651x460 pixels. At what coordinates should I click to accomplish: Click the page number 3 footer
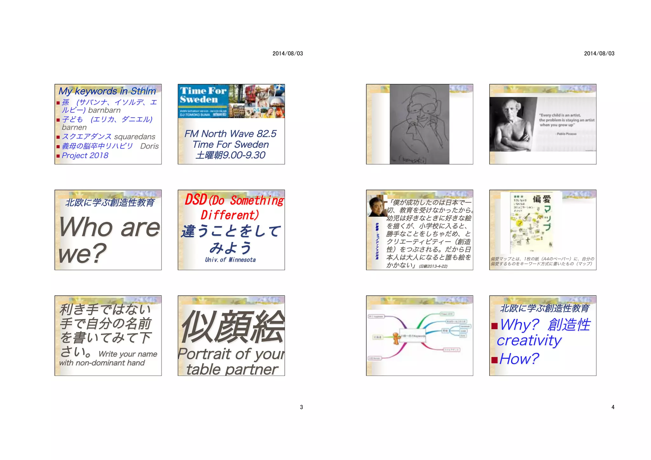(x=301, y=407)
